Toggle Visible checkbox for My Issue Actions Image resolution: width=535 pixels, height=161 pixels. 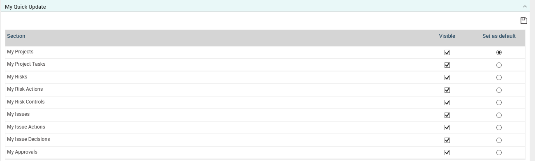447,128
